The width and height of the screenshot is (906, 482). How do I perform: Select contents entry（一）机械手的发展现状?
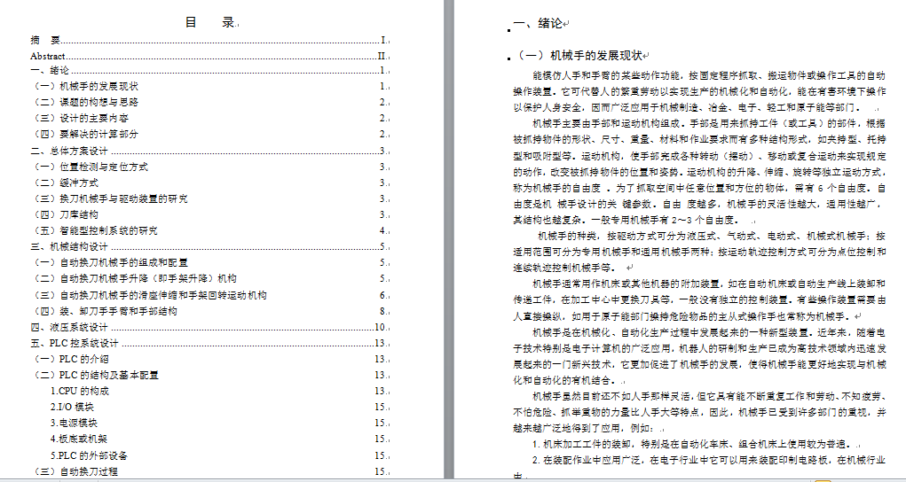point(209,87)
